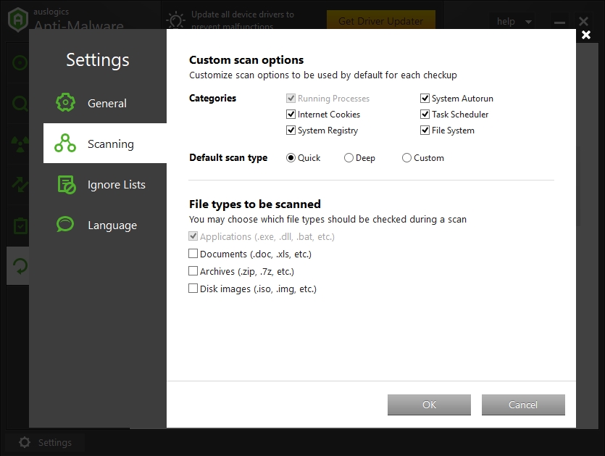Image resolution: width=605 pixels, height=456 pixels.
Task: Select the Deep scan type
Action: (349, 158)
